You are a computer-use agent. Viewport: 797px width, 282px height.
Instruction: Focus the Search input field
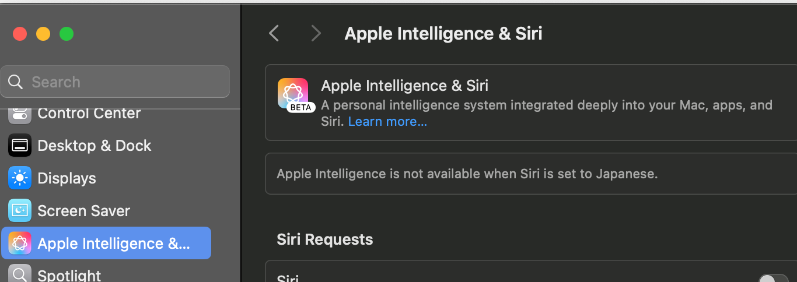(x=115, y=82)
